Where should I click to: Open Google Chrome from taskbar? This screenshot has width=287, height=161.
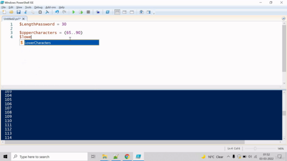[127, 157]
